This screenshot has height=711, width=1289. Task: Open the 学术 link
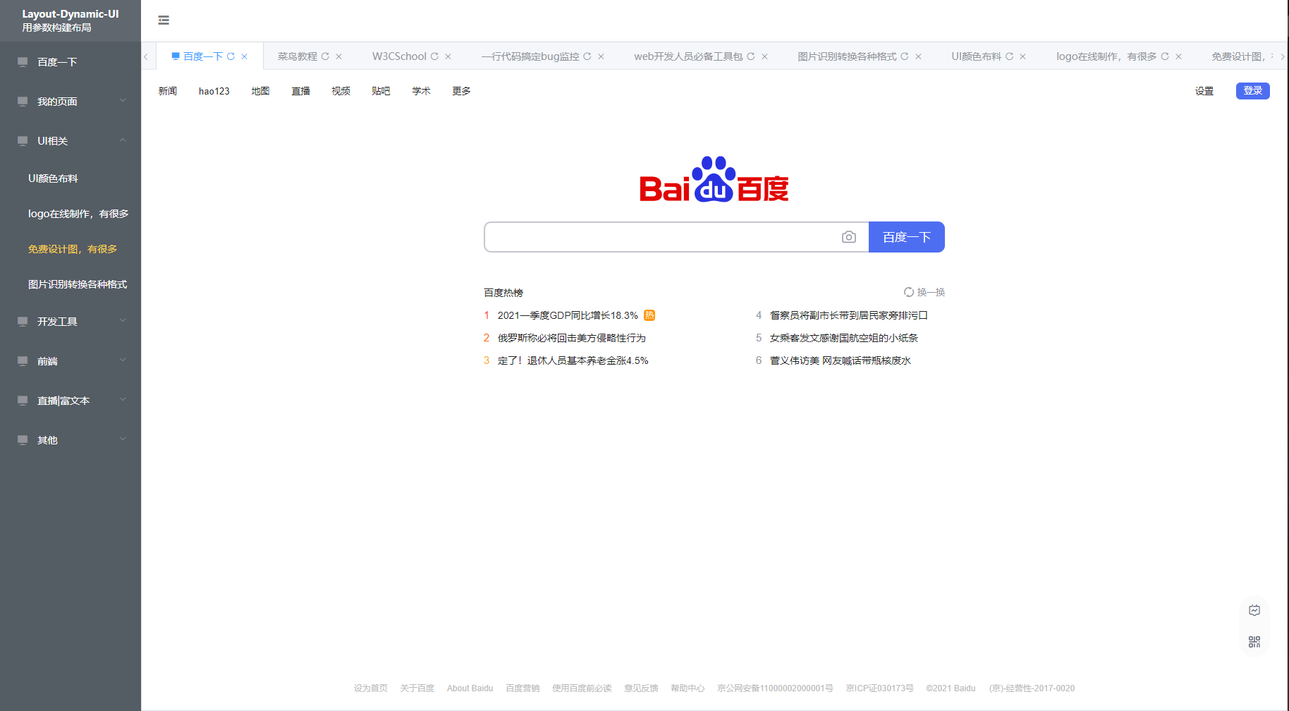[x=421, y=91]
